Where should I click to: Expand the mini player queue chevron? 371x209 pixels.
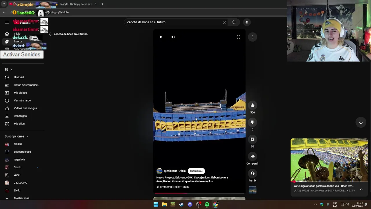(361, 189)
